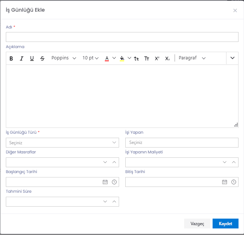Screen dimensions: 244x235
Task: Toggle underline formatting in the editor
Action: tap(32, 58)
